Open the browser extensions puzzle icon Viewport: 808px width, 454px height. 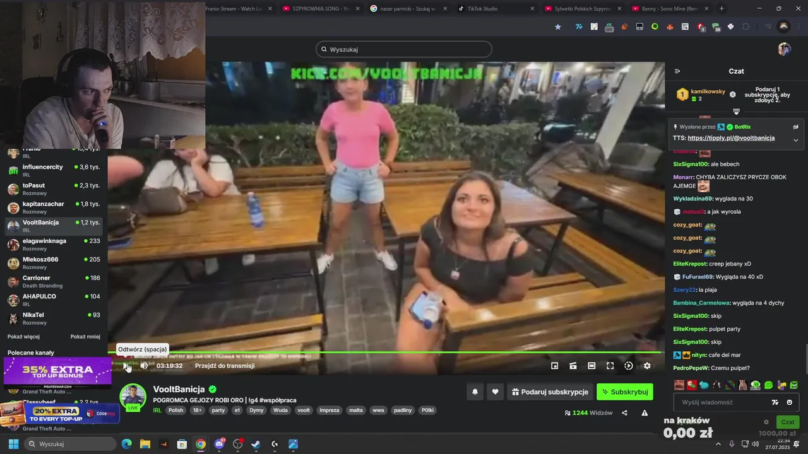[746, 27]
